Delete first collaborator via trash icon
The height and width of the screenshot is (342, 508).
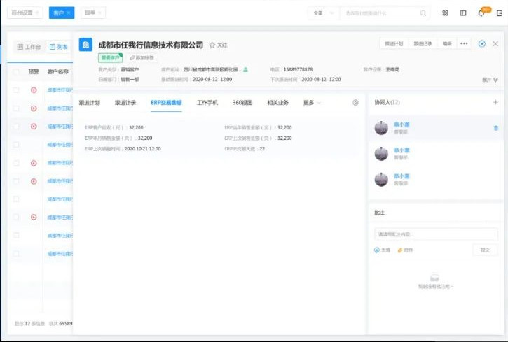[495, 128]
